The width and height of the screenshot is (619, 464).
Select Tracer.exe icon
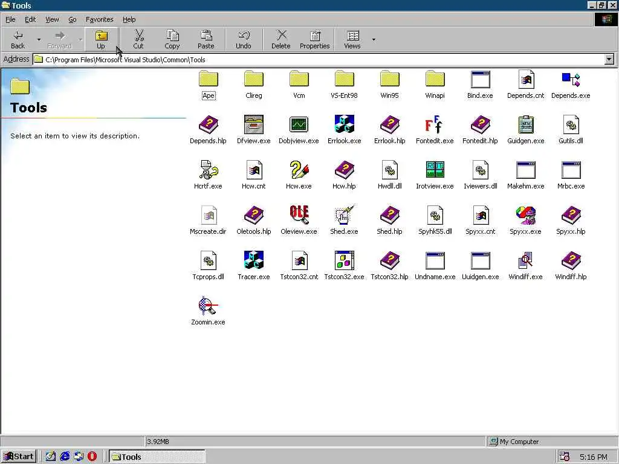254,260
